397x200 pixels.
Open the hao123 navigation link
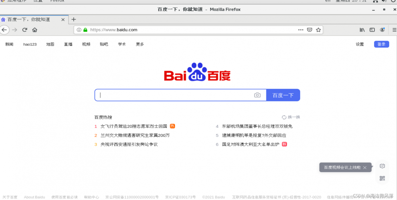[30, 44]
